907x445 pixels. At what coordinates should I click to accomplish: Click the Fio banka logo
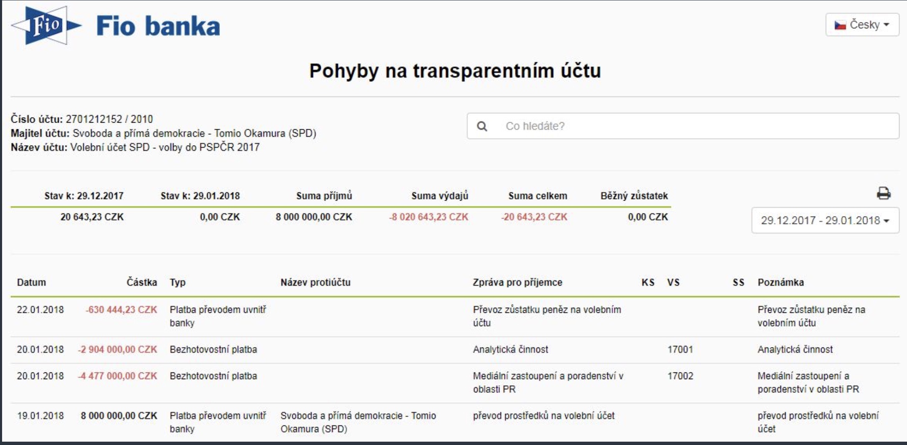pyautogui.click(x=46, y=25)
